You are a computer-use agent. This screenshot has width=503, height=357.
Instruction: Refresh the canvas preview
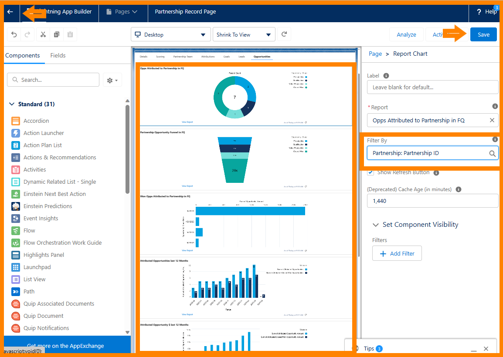click(284, 34)
